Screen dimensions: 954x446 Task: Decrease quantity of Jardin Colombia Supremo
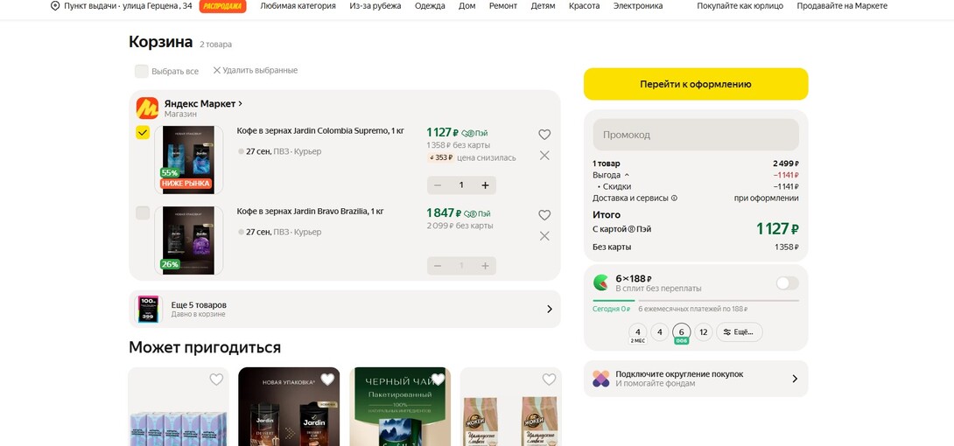pyautogui.click(x=438, y=185)
